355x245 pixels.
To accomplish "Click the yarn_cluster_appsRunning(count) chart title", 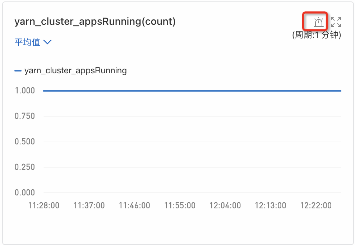I will 95,22.
